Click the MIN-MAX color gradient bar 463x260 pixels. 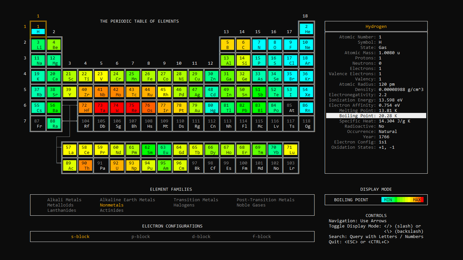[x=403, y=200]
